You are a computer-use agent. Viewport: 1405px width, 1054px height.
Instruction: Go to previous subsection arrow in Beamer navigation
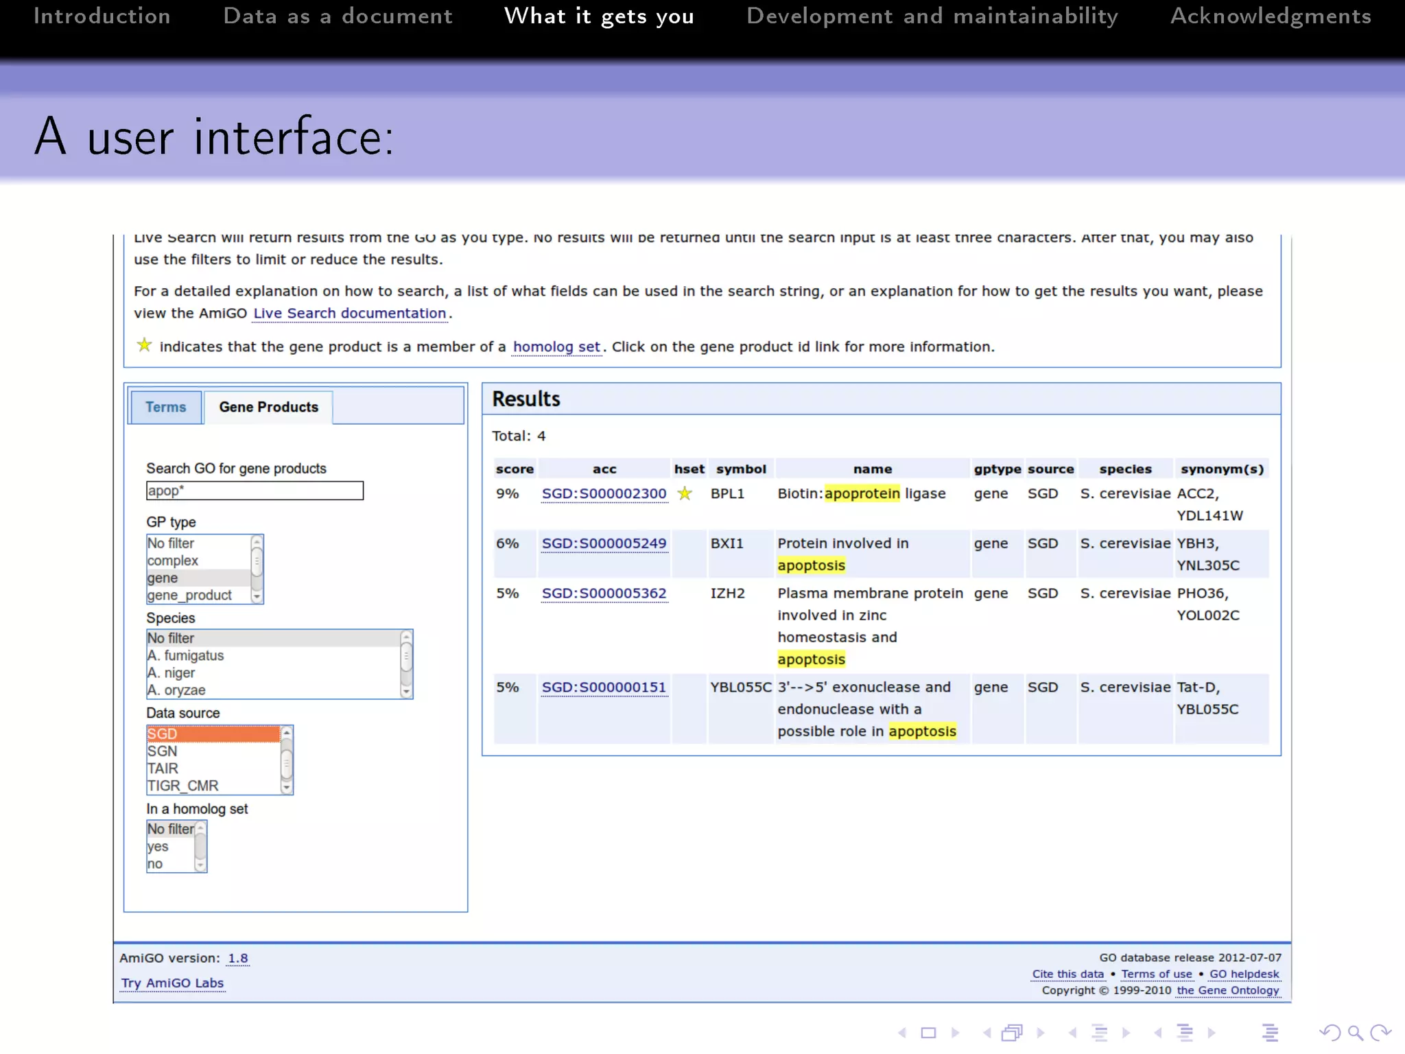click(1072, 1032)
